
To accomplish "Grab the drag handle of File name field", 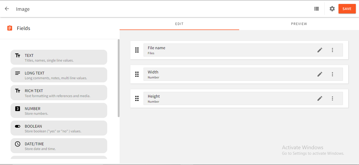I will [x=137, y=50].
